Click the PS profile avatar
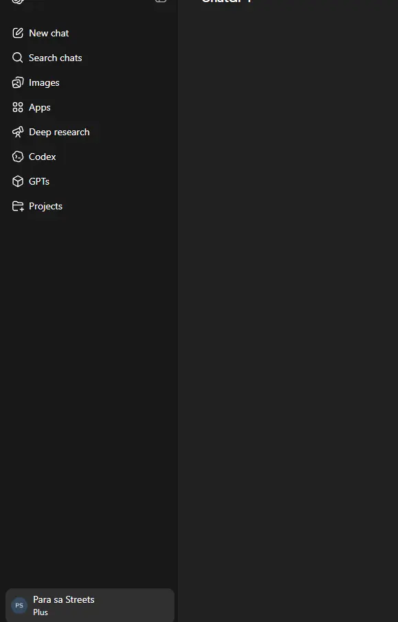 (19, 606)
